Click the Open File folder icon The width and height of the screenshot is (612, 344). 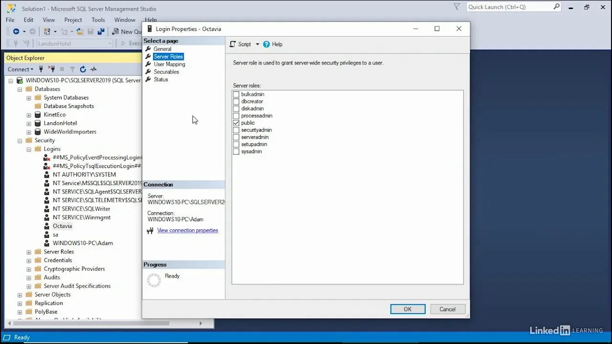tap(80, 32)
